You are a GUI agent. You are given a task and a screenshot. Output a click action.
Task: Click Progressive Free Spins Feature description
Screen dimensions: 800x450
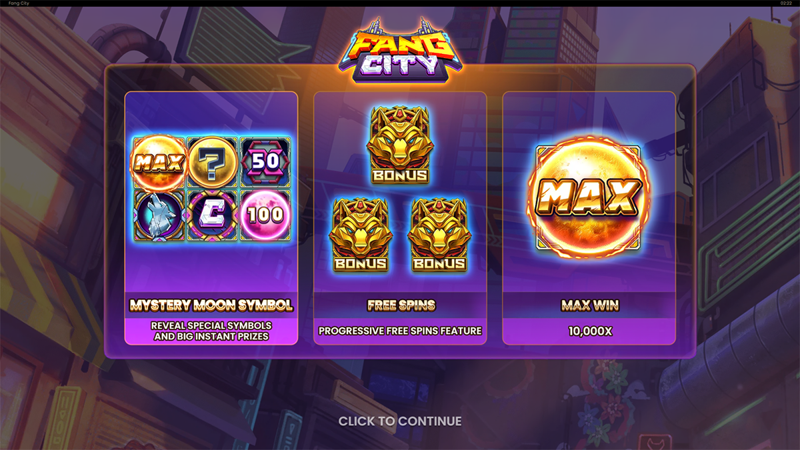400,331
